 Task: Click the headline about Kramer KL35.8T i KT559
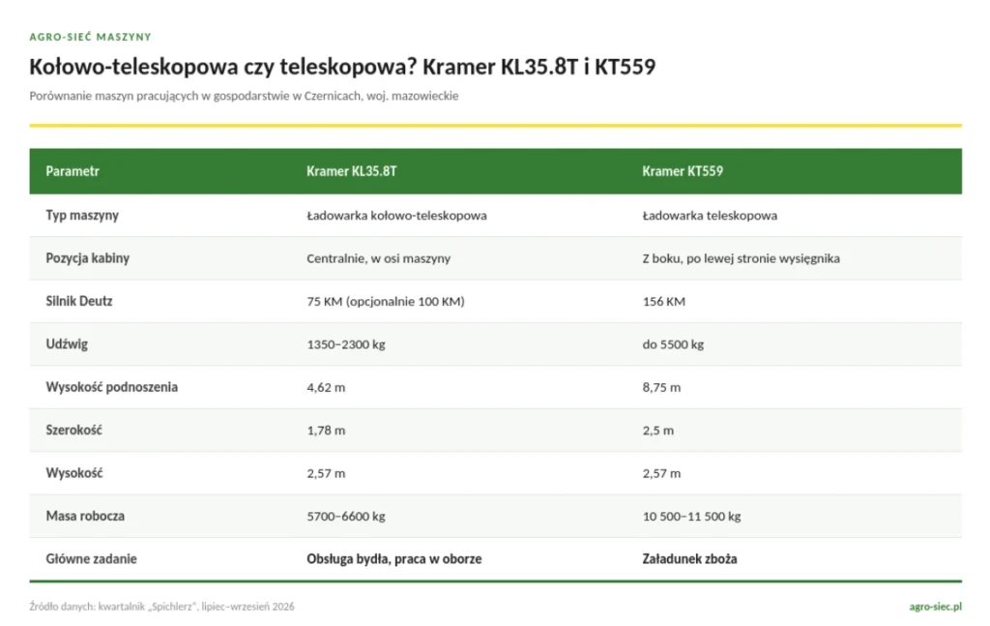[342, 67]
